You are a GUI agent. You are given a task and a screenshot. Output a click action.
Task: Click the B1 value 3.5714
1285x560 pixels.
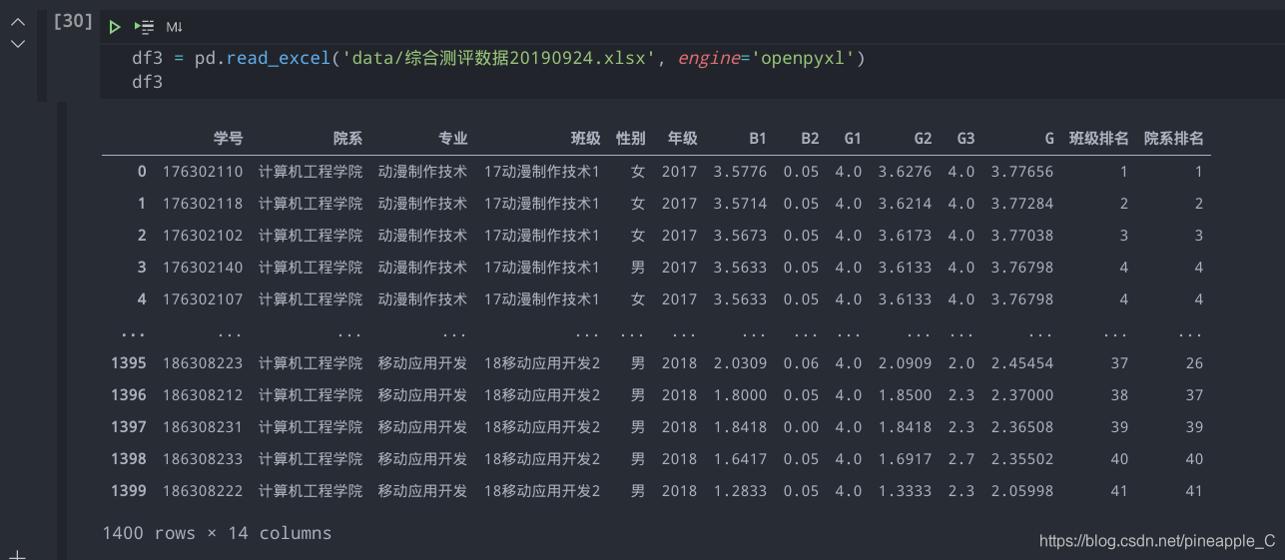tap(740, 204)
